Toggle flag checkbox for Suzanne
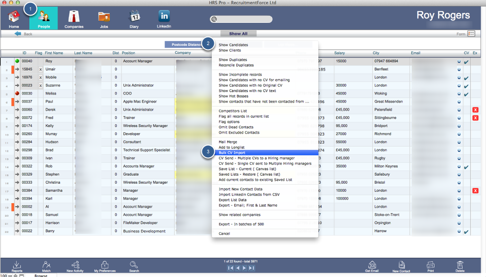This screenshot has height=277, width=486. click(x=40, y=86)
